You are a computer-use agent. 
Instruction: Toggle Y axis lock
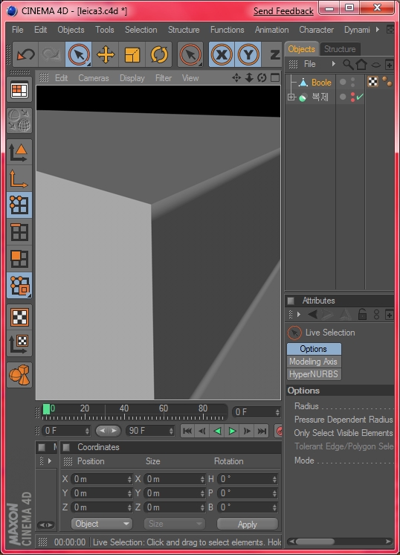(x=248, y=54)
